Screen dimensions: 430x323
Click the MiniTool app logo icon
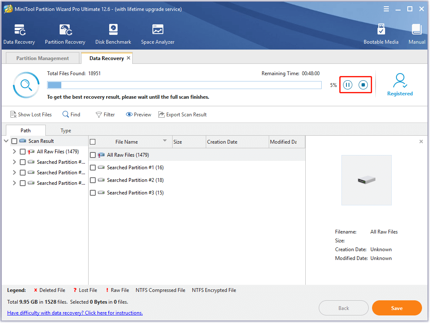[x=8, y=9]
